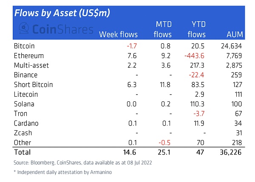The height and width of the screenshot is (182, 255).
Task: Click Zcash AUM value 31
Action: [x=239, y=133]
